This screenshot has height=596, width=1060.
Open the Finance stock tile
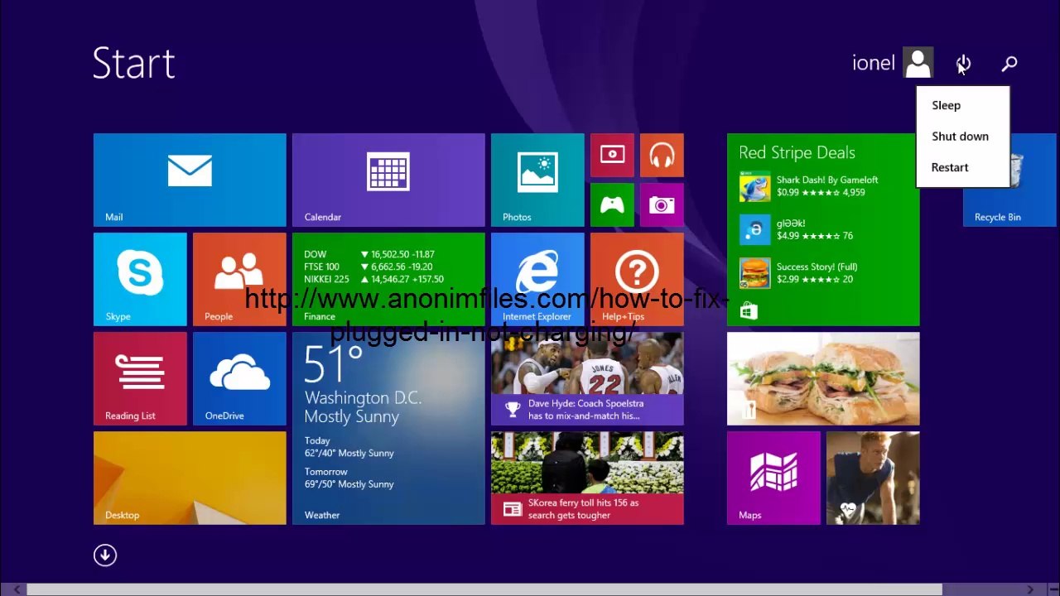[388, 279]
